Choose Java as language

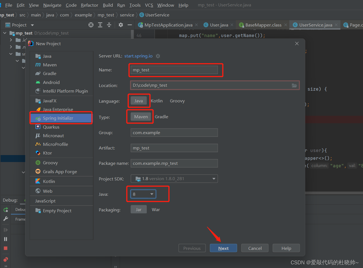[139, 101]
